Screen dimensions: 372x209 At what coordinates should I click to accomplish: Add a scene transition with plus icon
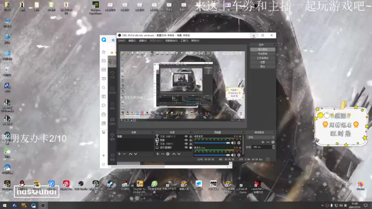point(263,142)
